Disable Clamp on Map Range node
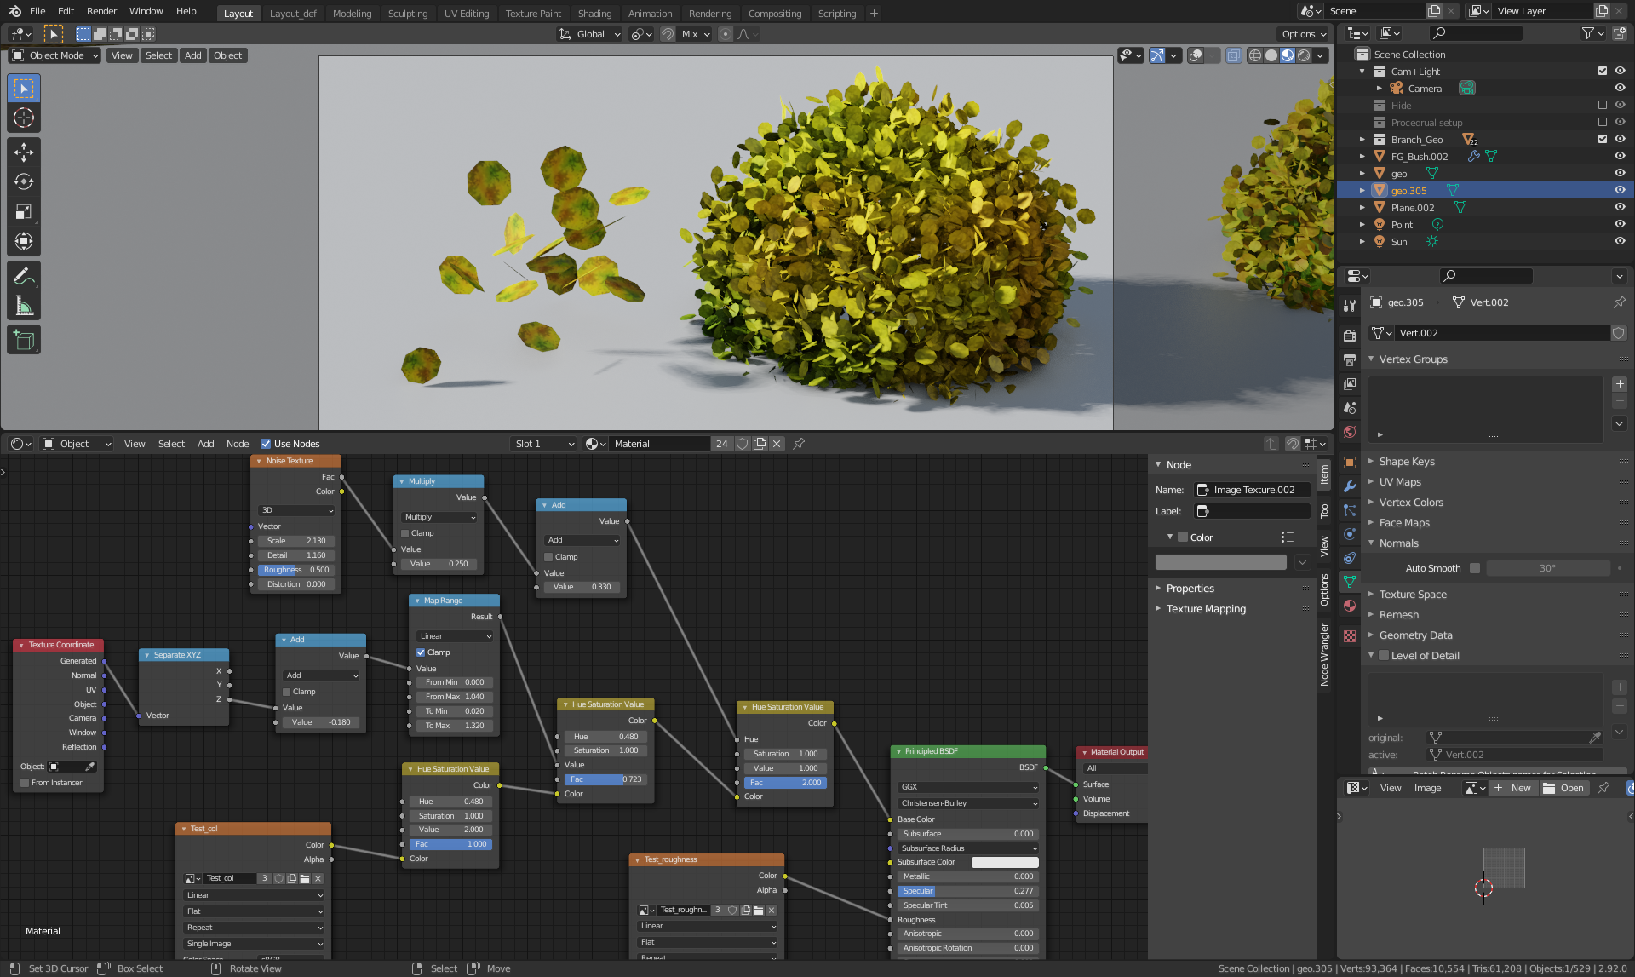This screenshot has height=977, width=1635. [421, 652]
